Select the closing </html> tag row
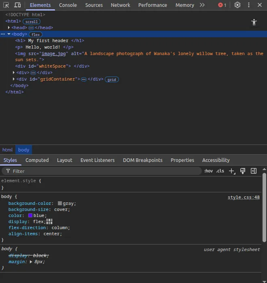This screenshot has width=267, height=283. click(x=15, y=92)
